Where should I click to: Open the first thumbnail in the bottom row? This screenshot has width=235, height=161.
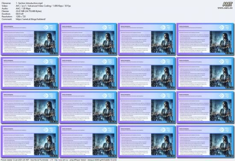pos(29,141)
